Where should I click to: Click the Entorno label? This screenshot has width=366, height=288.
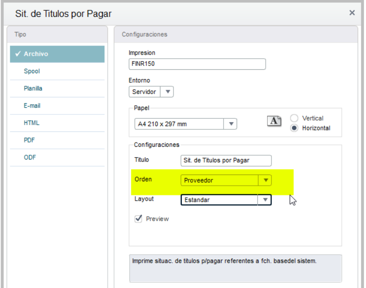coord(139,80)
